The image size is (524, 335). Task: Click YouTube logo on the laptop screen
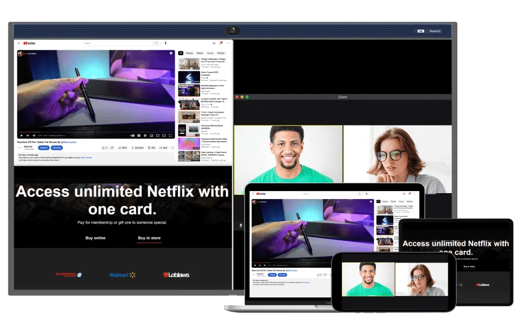click(x=261, y=194)
